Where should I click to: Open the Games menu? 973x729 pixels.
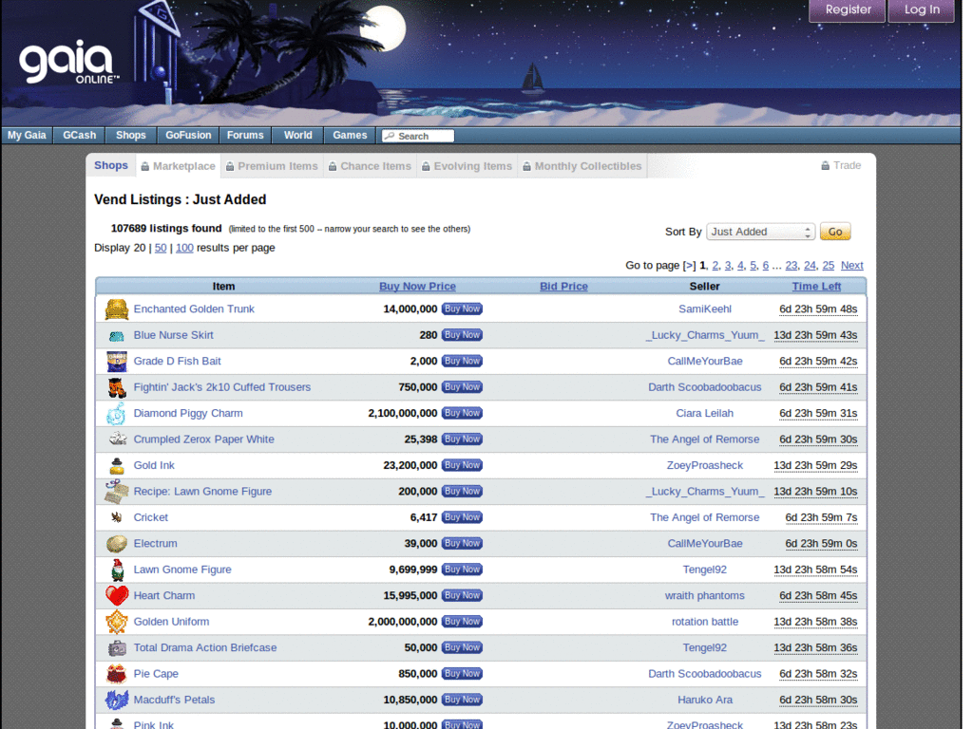coord(350,135)
